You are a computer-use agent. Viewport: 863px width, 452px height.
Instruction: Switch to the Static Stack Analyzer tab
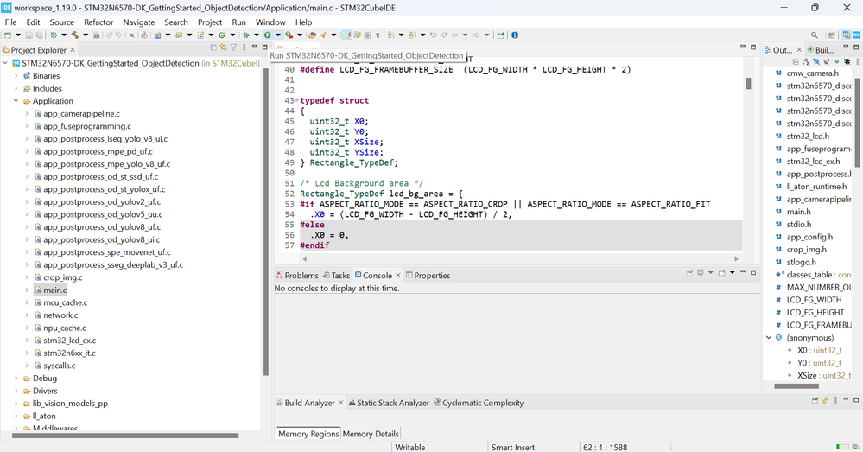(392, 403)
